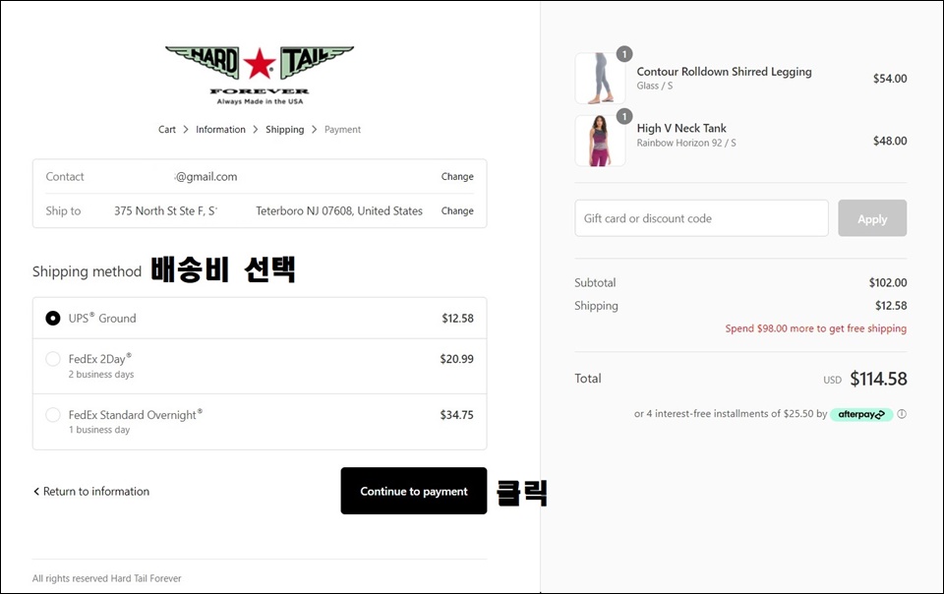Go to Information breadcrumb step

[220, 130]
